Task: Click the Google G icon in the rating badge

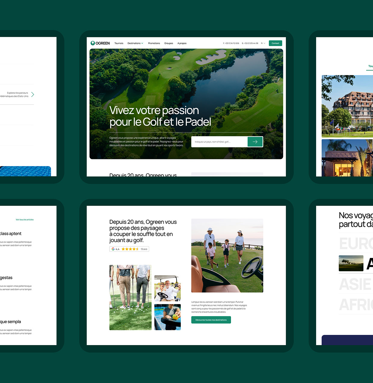Action: coord(113,249)
